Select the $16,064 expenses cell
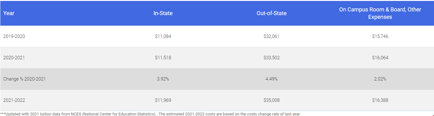This screenshot has width=434, height=116. coord(380,58)
